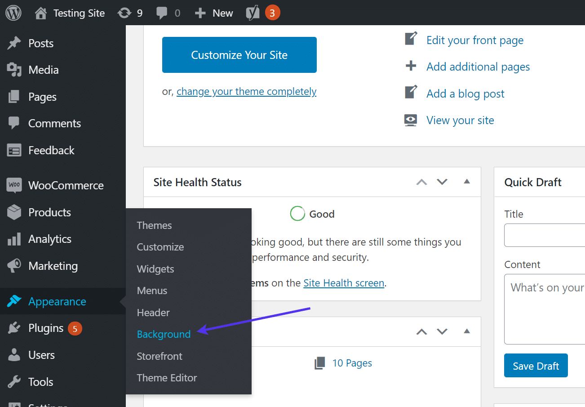Click New in the admin toolbar
Image resolution: width=585 pixels, height=407 pixels.
point(214,12)
